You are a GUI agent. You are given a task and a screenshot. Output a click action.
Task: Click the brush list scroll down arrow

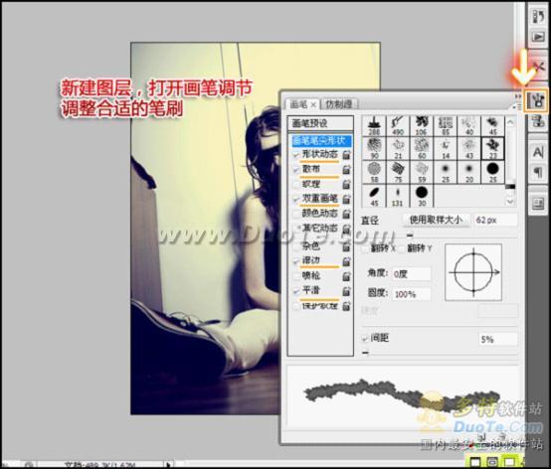click(x=510, y=202)
